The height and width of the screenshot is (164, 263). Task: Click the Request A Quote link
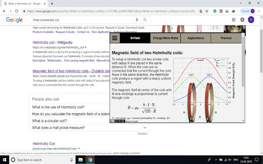click(65, 32)
